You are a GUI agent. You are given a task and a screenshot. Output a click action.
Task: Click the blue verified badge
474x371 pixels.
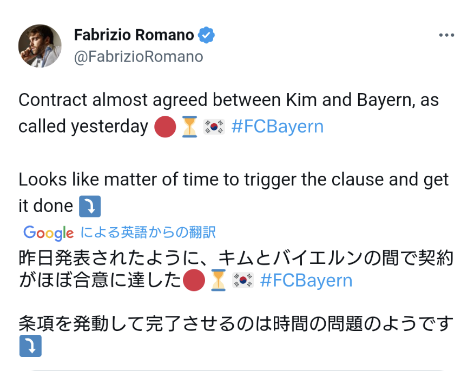(x=206, y=35)
